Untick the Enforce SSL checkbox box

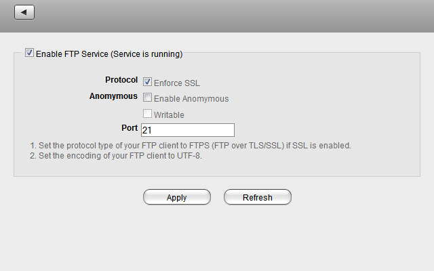147,82
